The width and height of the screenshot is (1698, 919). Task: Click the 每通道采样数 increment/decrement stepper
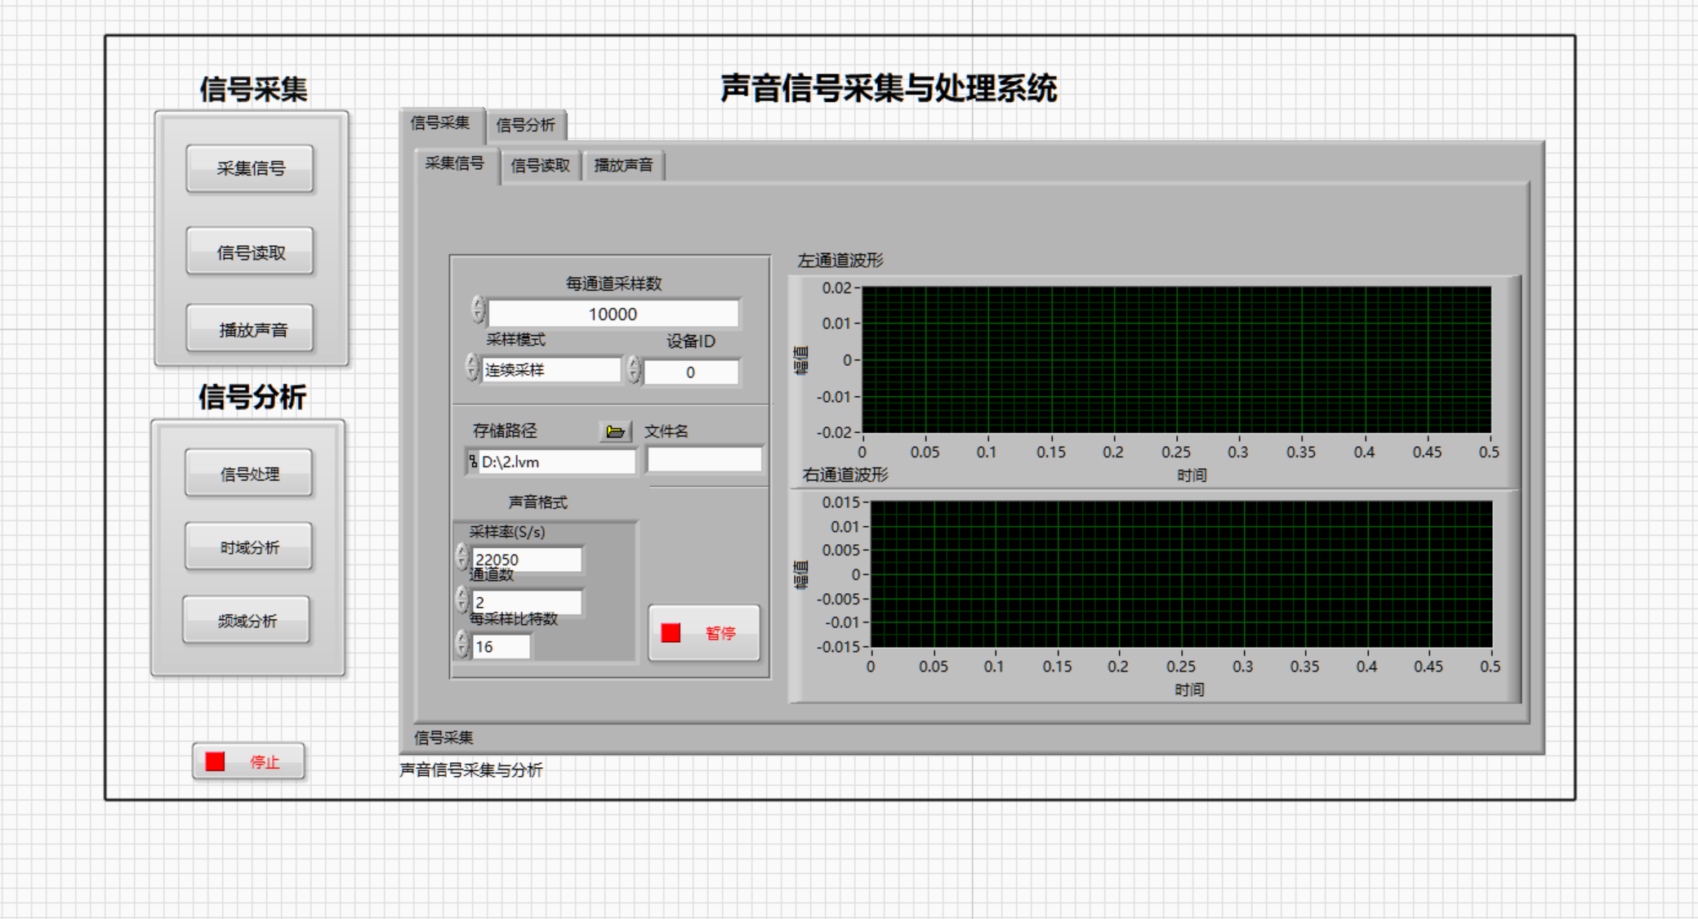pyautogui.click(x=478, y=310)
